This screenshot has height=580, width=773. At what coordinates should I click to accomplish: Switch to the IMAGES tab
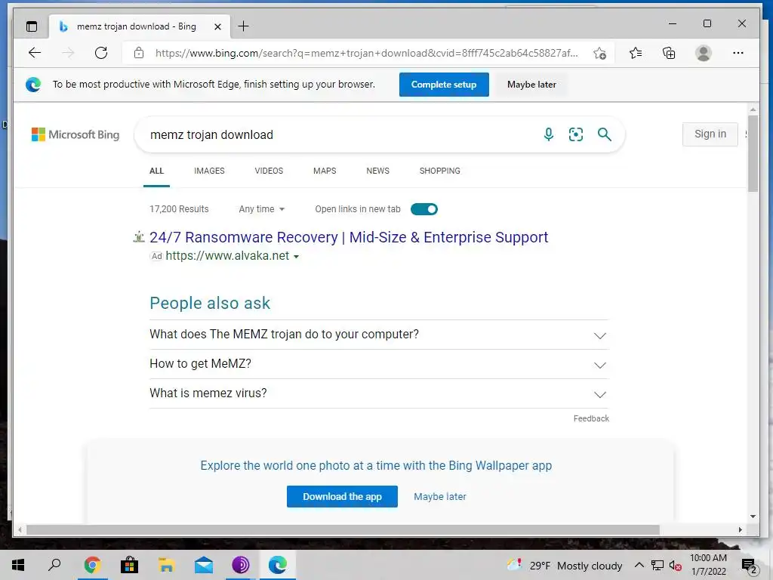point(209,171)
